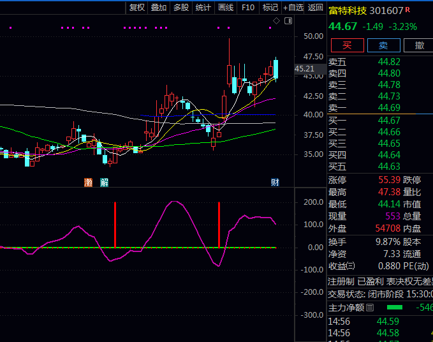Open F10 company information
Screen dimensions: 433x342
248,8
